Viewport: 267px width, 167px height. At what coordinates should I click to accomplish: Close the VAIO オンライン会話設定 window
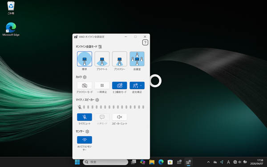click(145, 37)
